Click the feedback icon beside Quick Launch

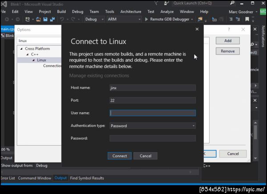166,3
